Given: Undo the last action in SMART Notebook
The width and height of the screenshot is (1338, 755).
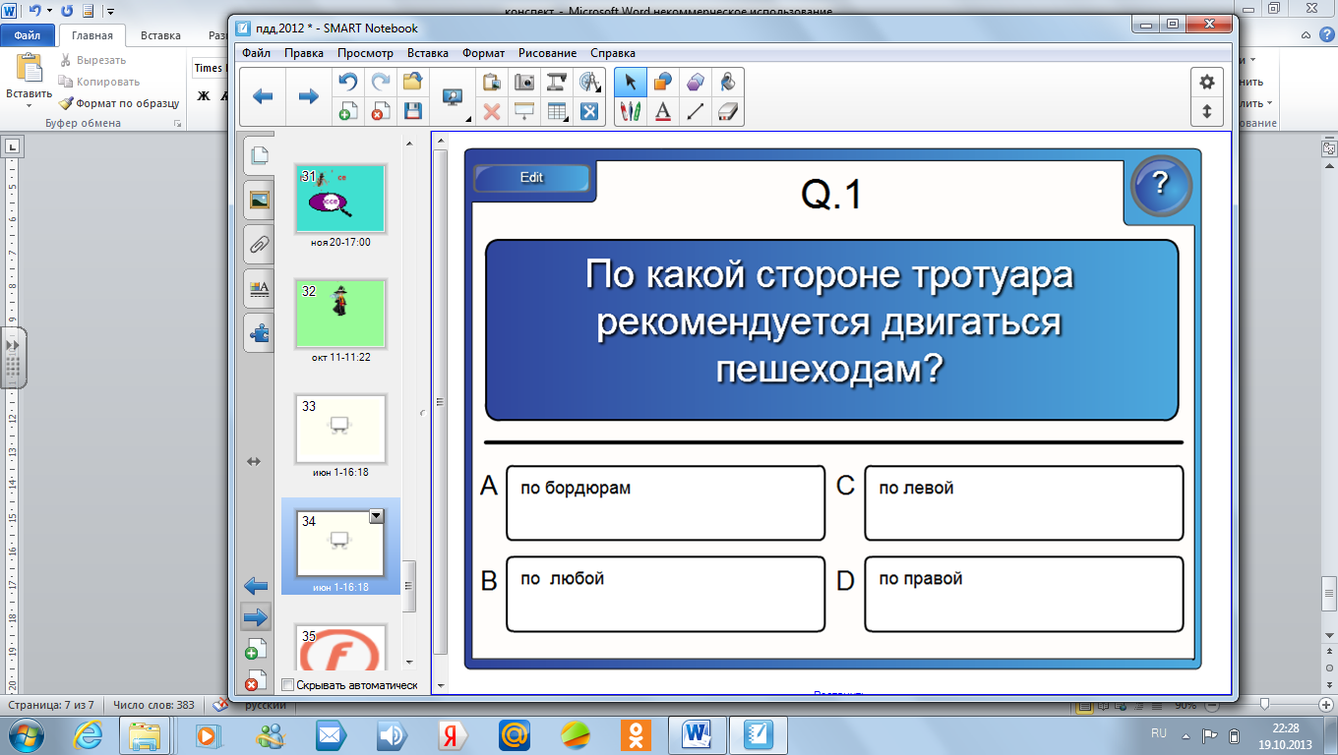Looking at the screenshot, I should tap(347, 83).
